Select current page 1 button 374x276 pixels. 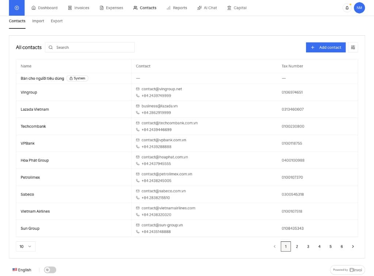(x=286, y=246)
